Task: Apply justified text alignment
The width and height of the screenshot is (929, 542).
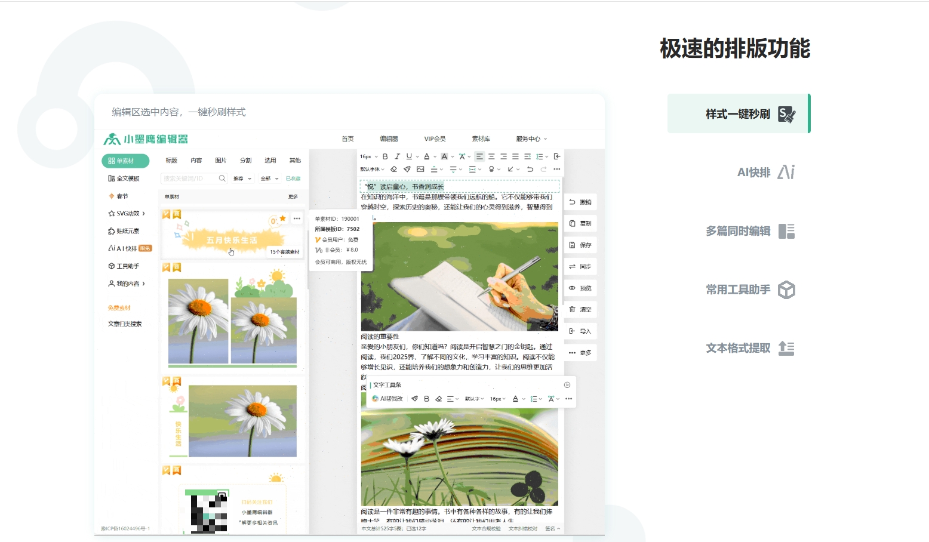Action: 515,156
